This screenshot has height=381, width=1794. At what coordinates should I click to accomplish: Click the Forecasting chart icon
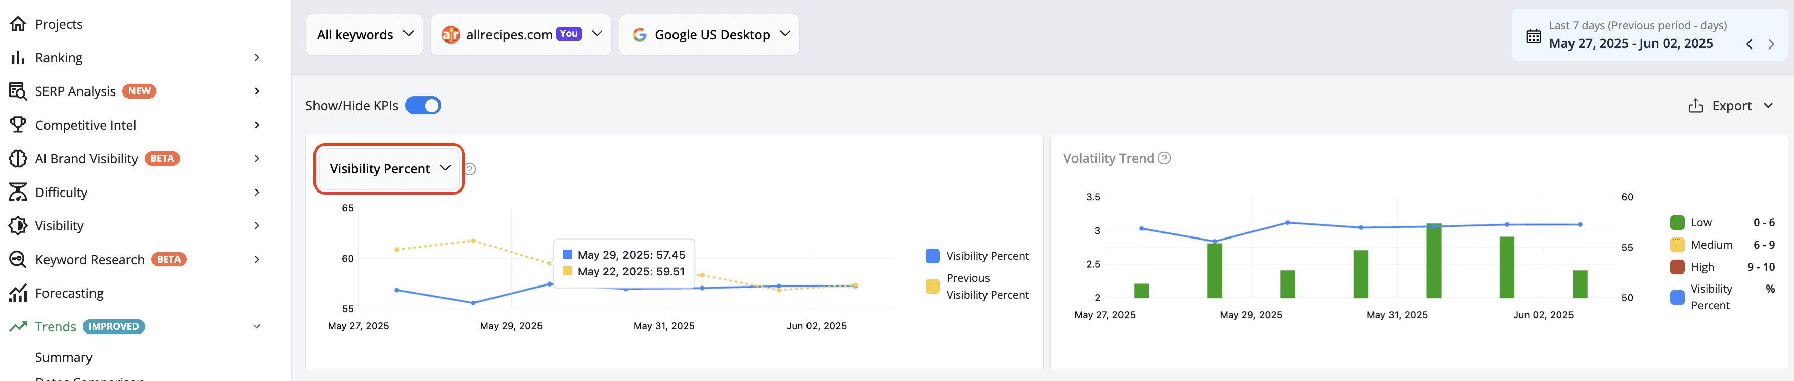pos(18,293)
